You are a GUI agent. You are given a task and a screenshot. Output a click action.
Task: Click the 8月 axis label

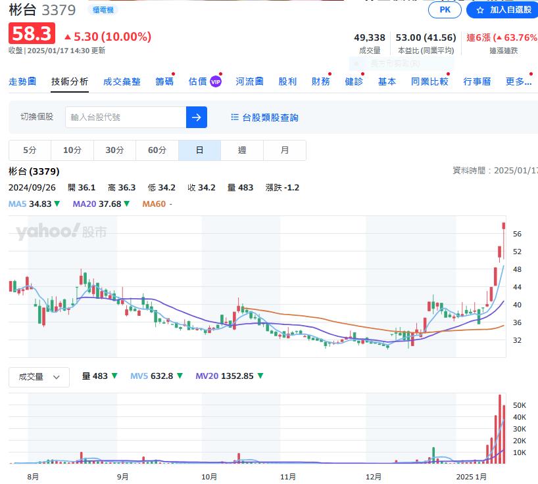tap(33, 477)
